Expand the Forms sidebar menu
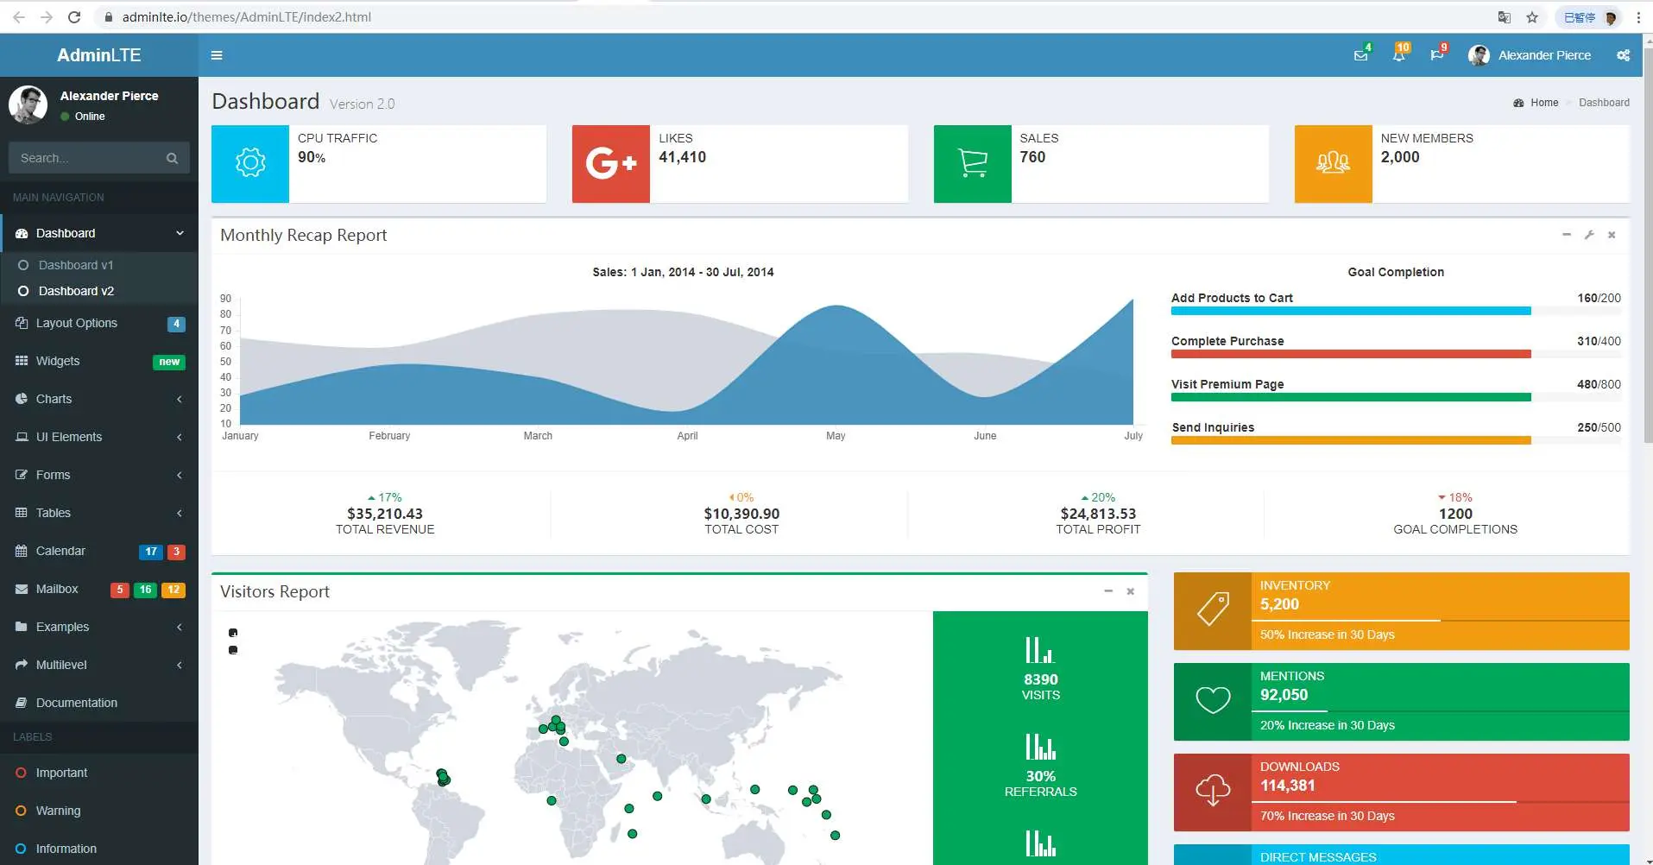 [x=99, y=475]
